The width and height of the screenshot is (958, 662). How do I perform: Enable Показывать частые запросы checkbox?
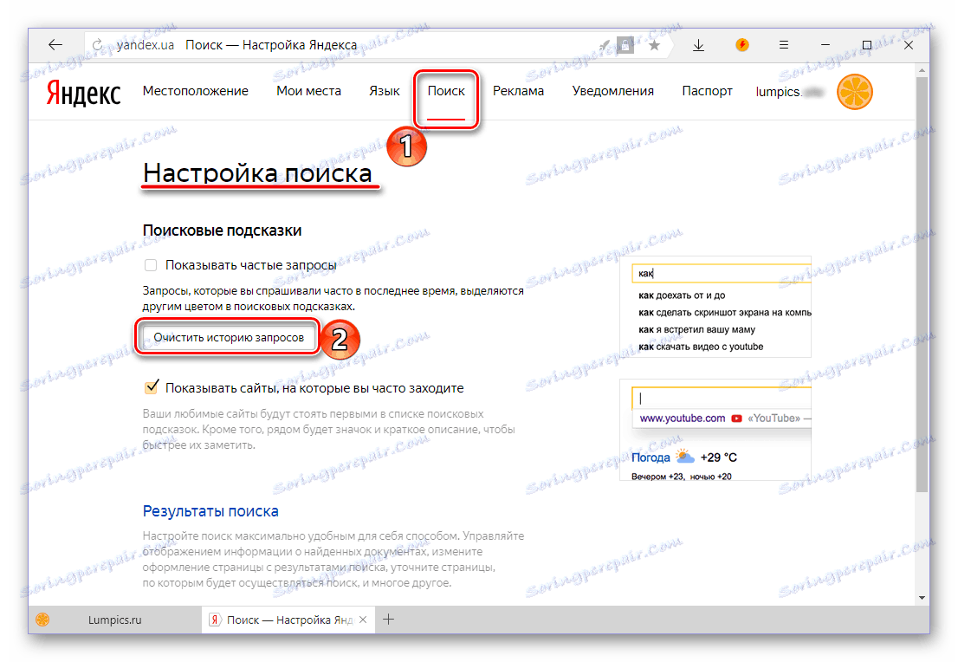(x=151, y=265)
